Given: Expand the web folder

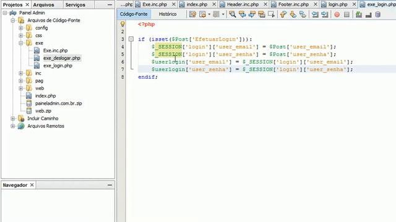Looking at the screenshot, I should click(x=21, y=88).
